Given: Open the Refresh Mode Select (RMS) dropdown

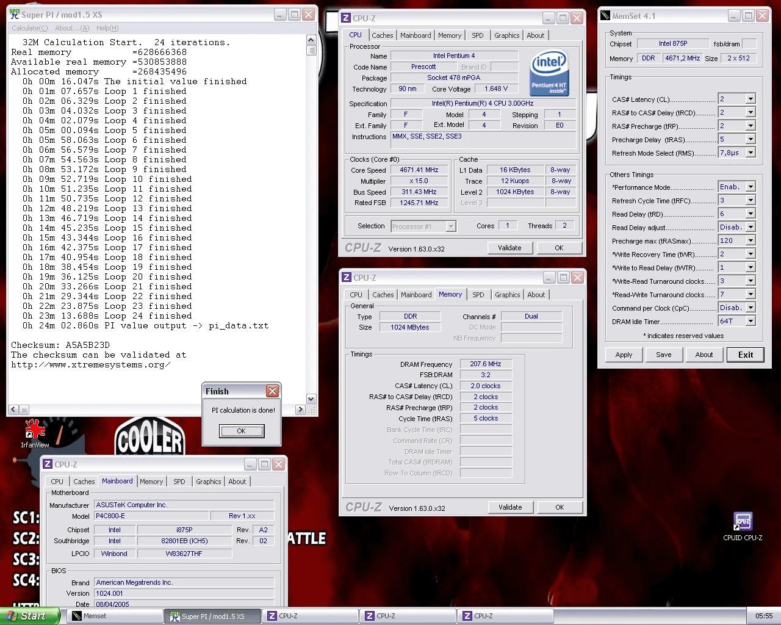Looking at the screenshot, I should click(751, 153).
